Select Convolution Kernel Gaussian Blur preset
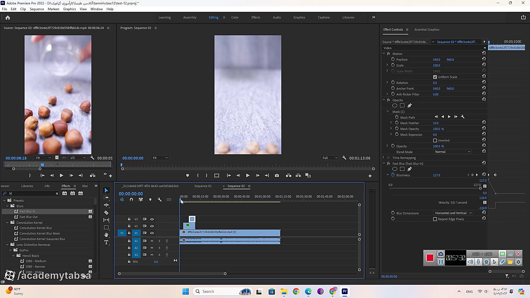The width and height of the screenshot is (530, 298). [42, 239]
